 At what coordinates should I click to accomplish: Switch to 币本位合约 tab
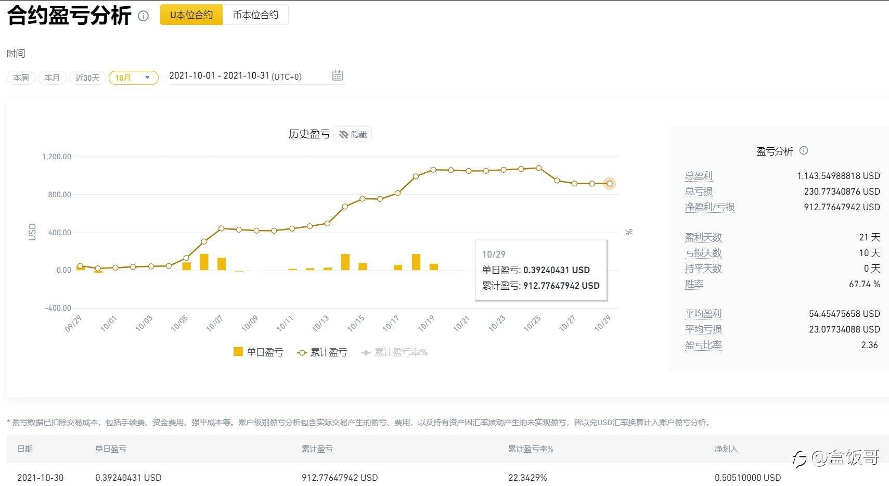(x=255, y=15)
